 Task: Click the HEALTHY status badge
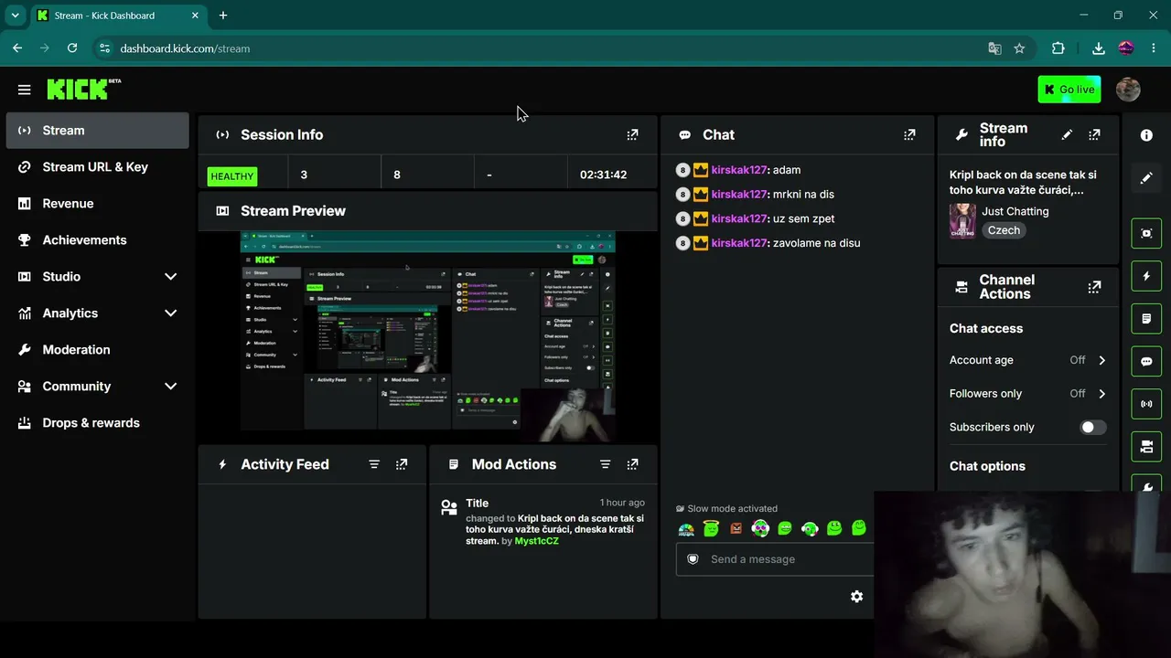232,175
